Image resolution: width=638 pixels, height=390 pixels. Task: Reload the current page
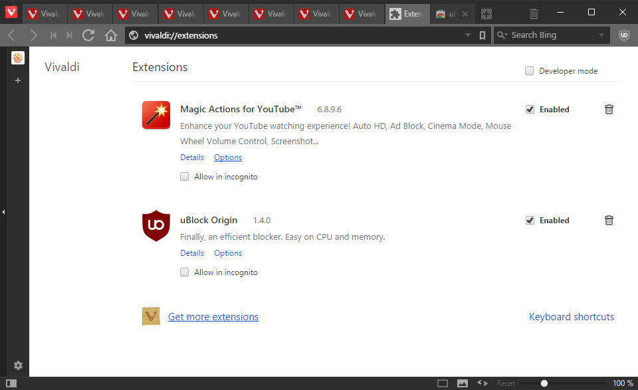(x=88, y=35)
